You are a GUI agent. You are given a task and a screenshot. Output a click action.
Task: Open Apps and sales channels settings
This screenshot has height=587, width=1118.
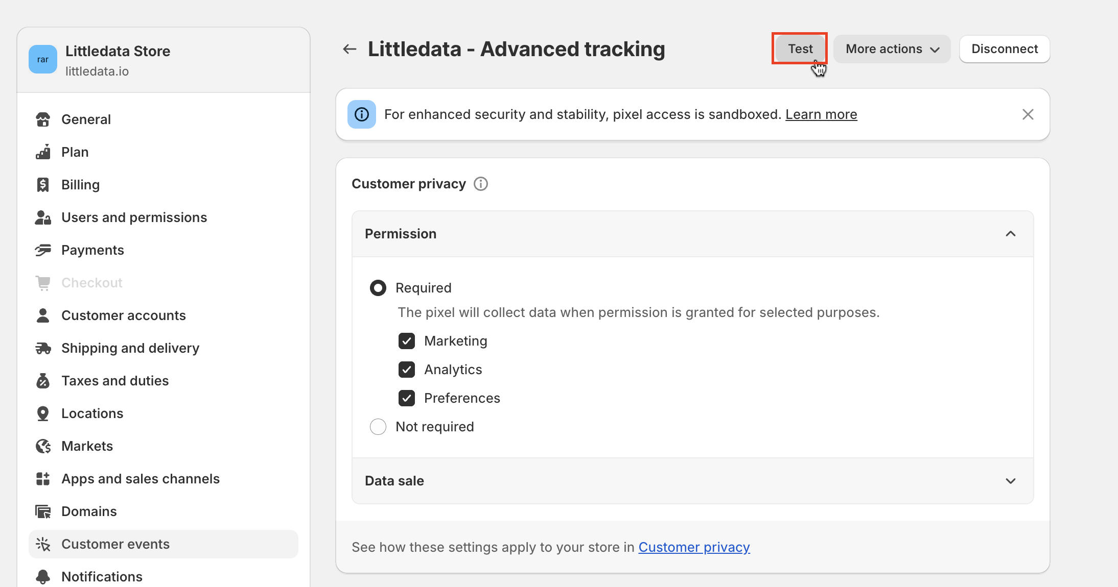164,479
